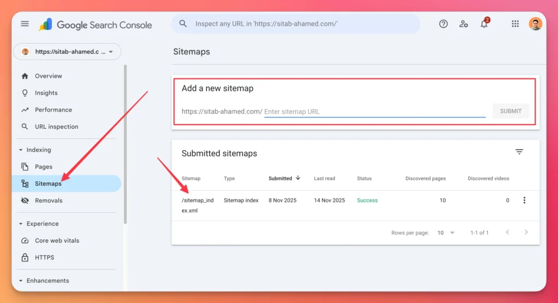Click the Insights lightbulb icon
Screen dimensions: 558x303
coord(25,93)
